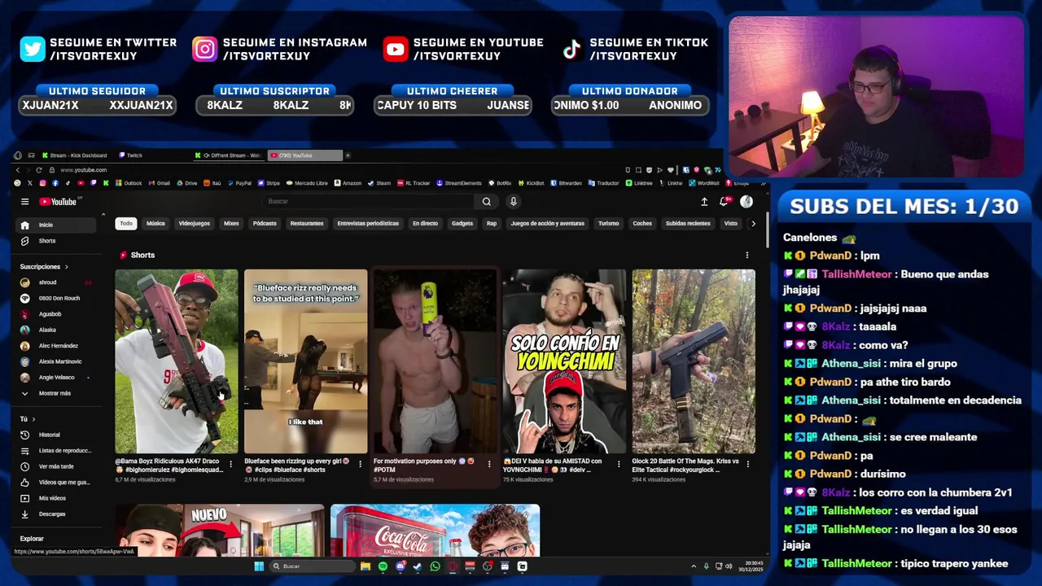The width and height of the screenshot is (1042, 586).
Task: Start voice search with the microphone icon
Action: (x=513, y=202)
